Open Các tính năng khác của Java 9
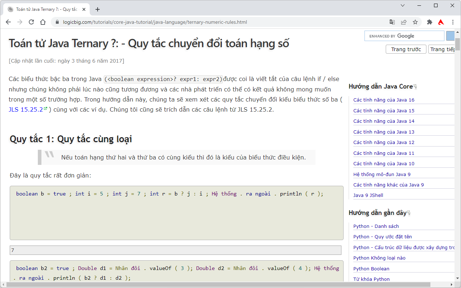 pos(389,185)
